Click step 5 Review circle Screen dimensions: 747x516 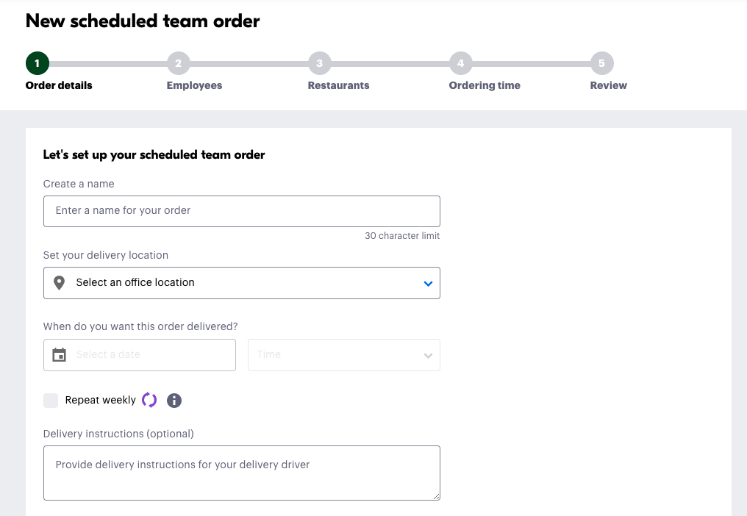(601, 63)
